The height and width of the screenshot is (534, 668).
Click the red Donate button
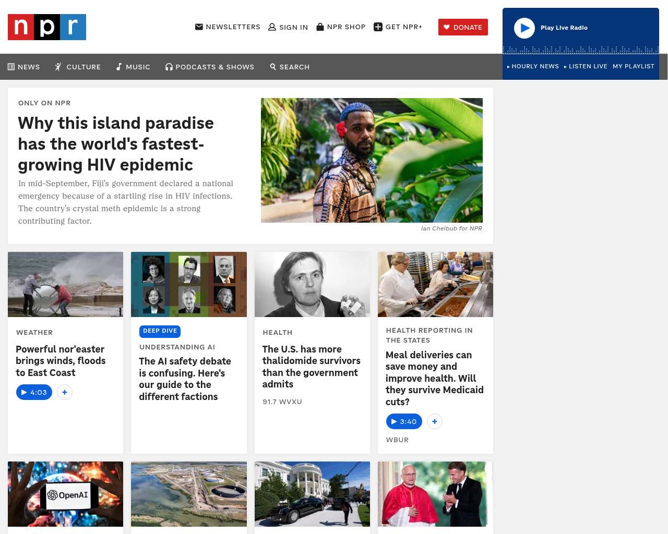tap(463, 27)
